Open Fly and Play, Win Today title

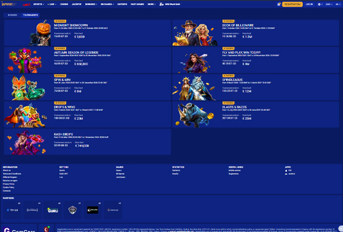click(241, 53)
